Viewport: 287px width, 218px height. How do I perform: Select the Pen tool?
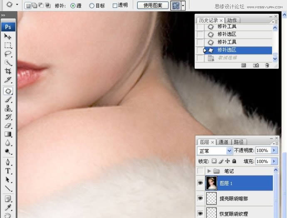pyautogui.click(x=8, y=162)
